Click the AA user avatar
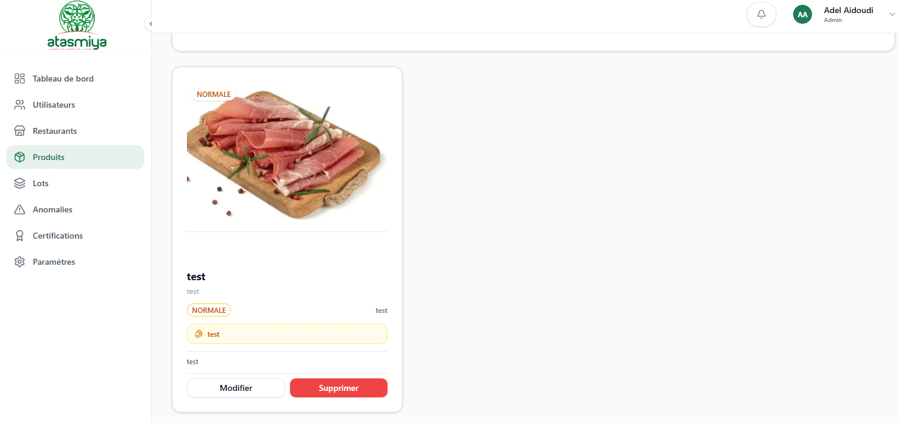899x423 pixels. coord(803,14)
